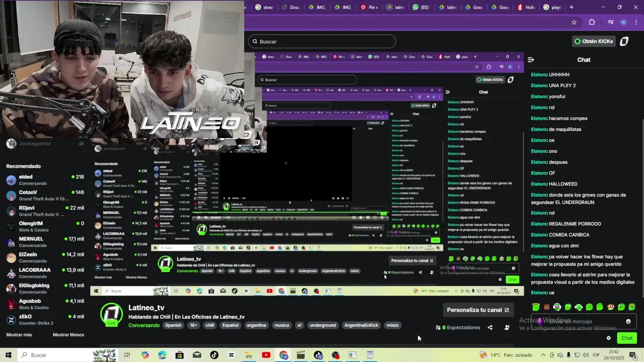Open CapCut from the taskbar
Screen dimensions: 644x362
click(231, 355)
